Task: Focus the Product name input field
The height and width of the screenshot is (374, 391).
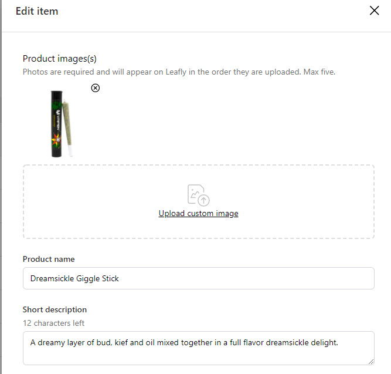Action: coord(199,278)
